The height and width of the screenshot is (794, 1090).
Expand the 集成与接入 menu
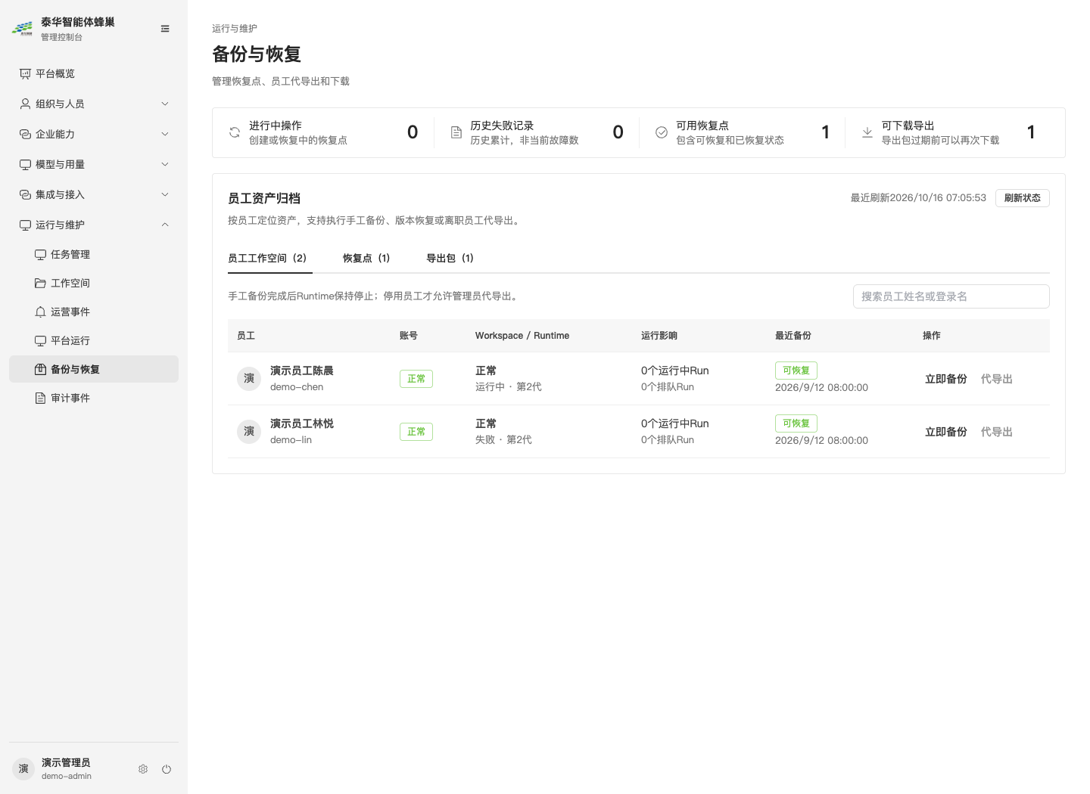(94, 194)
